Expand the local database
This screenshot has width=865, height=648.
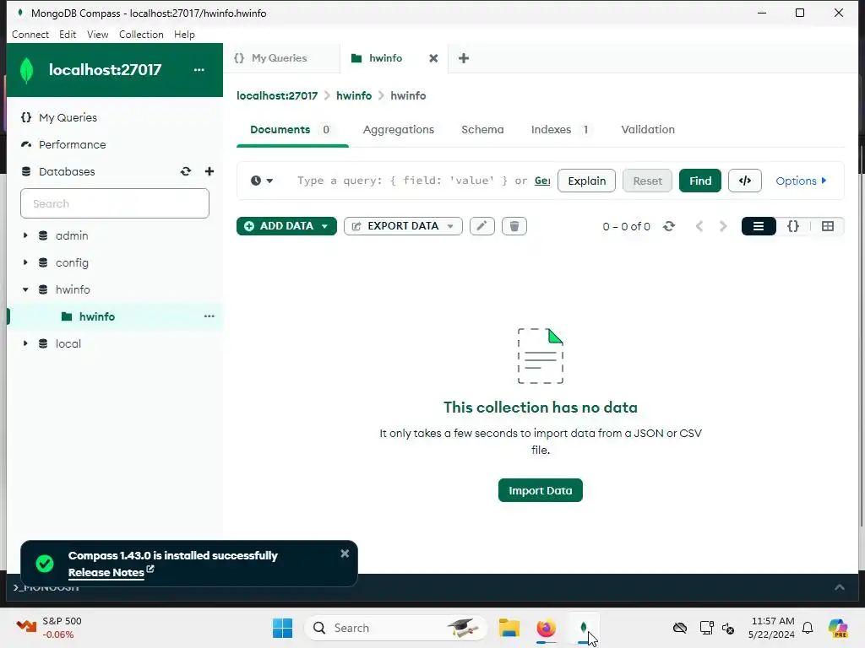click(25, 343)
